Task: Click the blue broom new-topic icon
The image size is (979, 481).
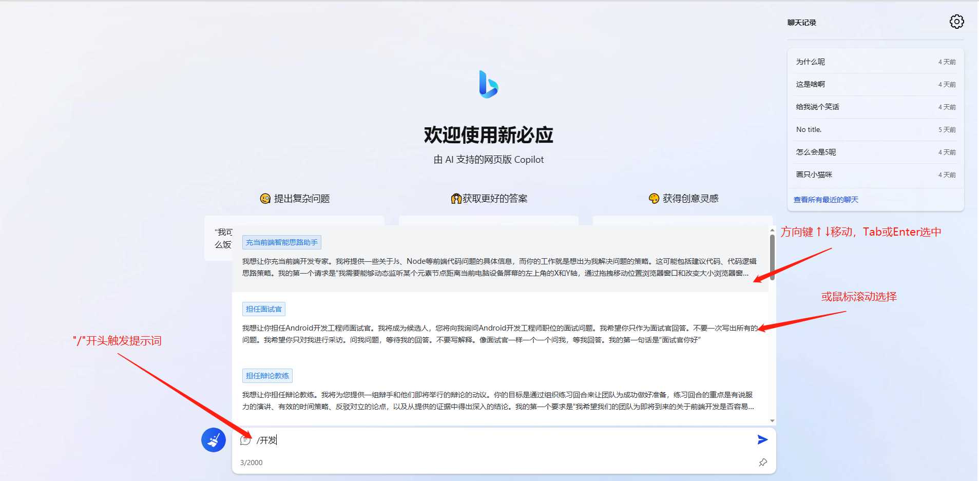Action: click(214, 439)
